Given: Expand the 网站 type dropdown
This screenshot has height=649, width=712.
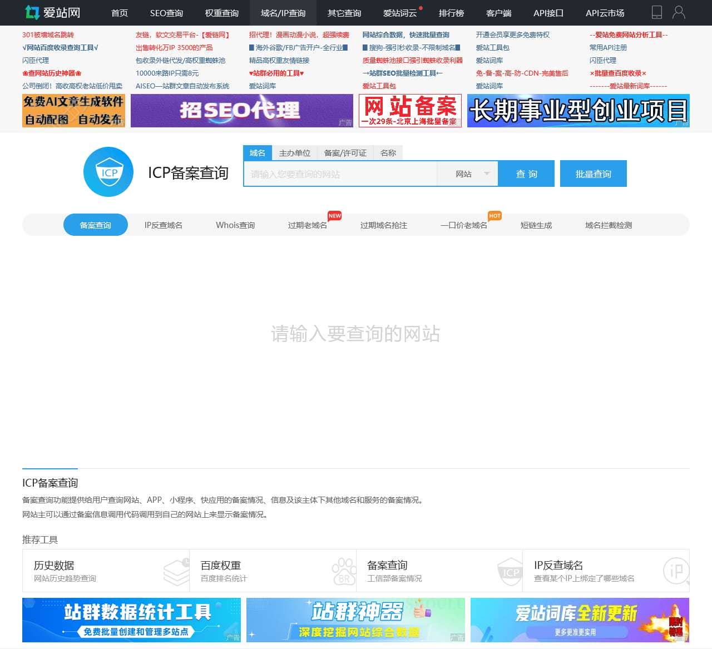Looking at the screenshot, I should [x=467, y=174].
